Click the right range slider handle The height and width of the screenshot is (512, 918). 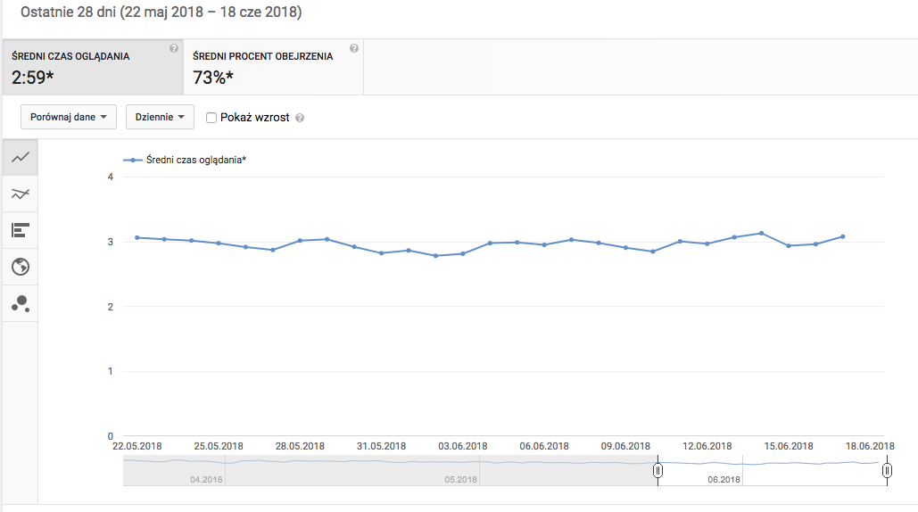(x=887, y=470)
